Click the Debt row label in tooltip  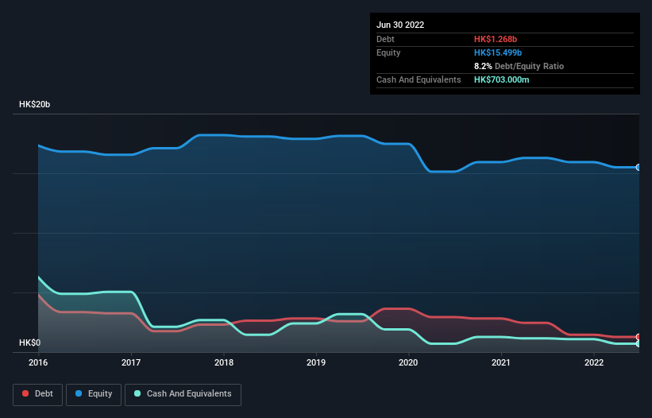(385, 39)
